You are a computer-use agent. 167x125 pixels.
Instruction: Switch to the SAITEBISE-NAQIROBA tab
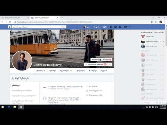click(15, 18)
